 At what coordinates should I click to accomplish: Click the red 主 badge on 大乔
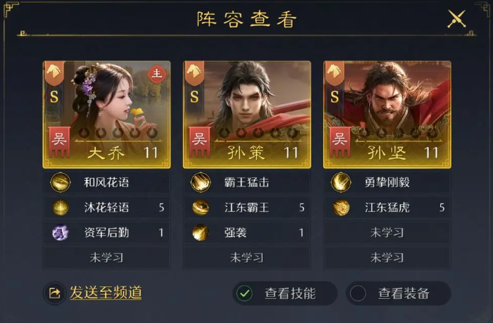pos(156,75)
